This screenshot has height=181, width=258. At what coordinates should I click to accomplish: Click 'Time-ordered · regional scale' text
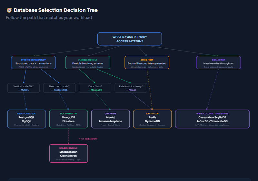click(219, 67)
